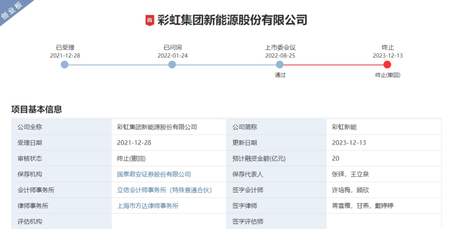Click the 受理日期 value 2021-12-28
Image resolution: width=453 pixels, height=229 pixels.
[x=169, y=143]
